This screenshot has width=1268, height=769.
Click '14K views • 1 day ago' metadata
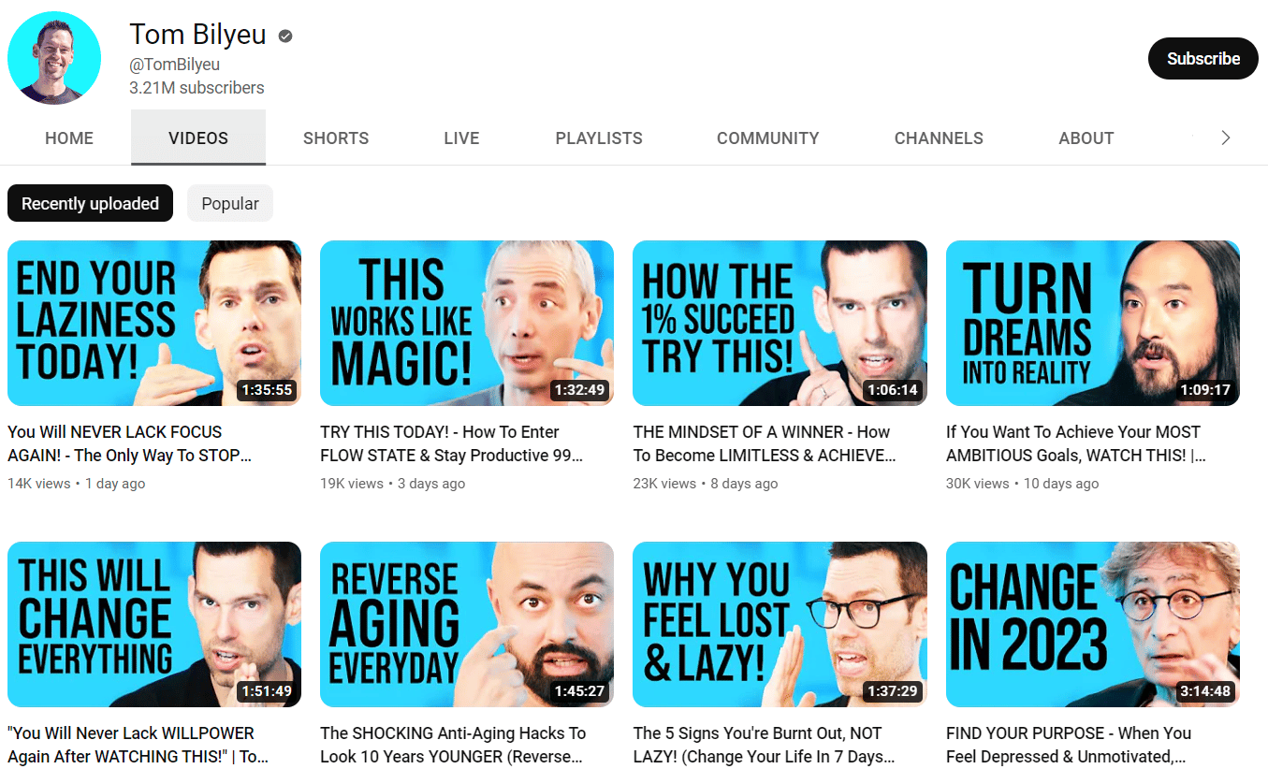coord(77,484)
